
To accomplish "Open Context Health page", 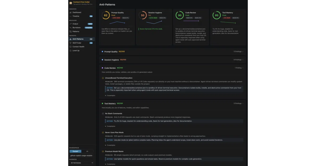I will pos(81,47).
